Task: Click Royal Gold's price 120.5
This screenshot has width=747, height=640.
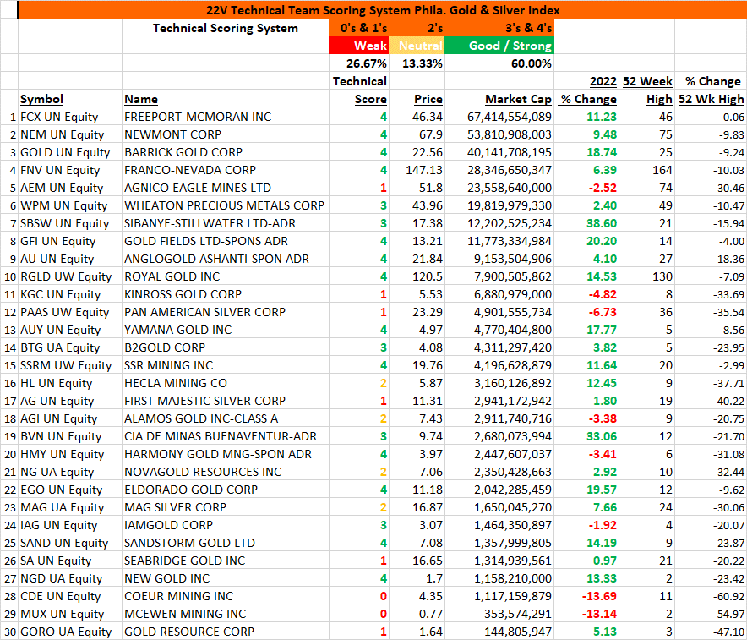Action: pyautogui.click(x=417, y=276)
